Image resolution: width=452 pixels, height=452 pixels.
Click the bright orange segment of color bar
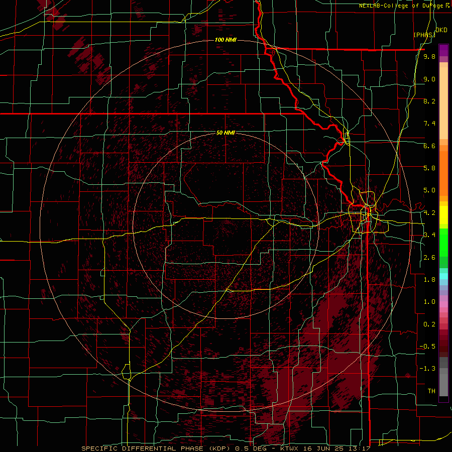(x=443, y=174)
